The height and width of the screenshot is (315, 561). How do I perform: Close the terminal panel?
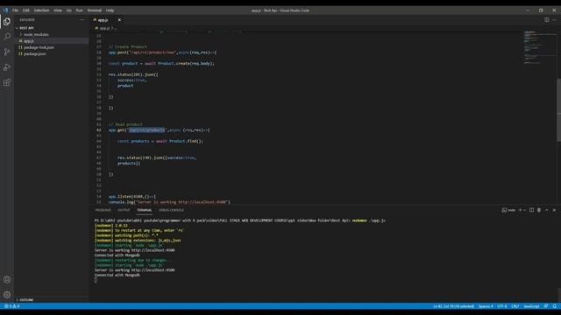coord(554,210)
